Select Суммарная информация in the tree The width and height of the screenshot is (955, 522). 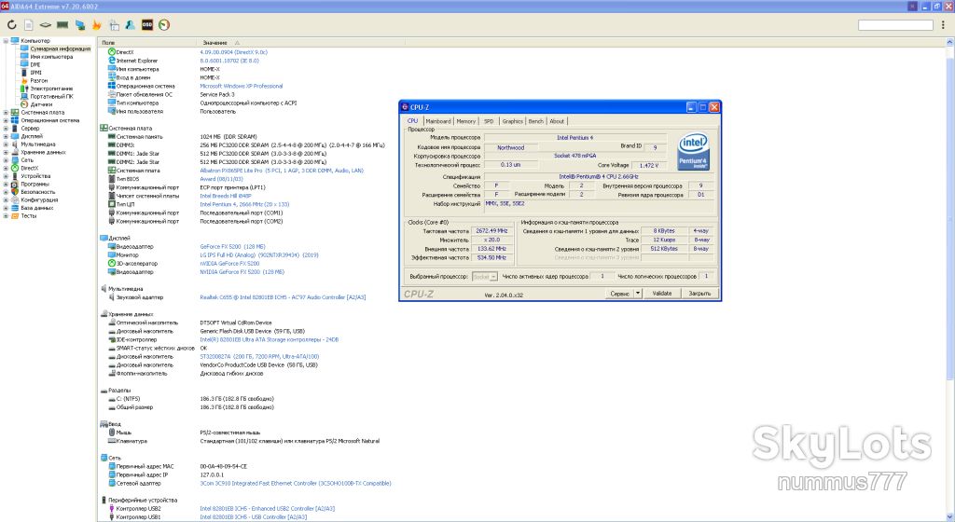click(61, 48)
